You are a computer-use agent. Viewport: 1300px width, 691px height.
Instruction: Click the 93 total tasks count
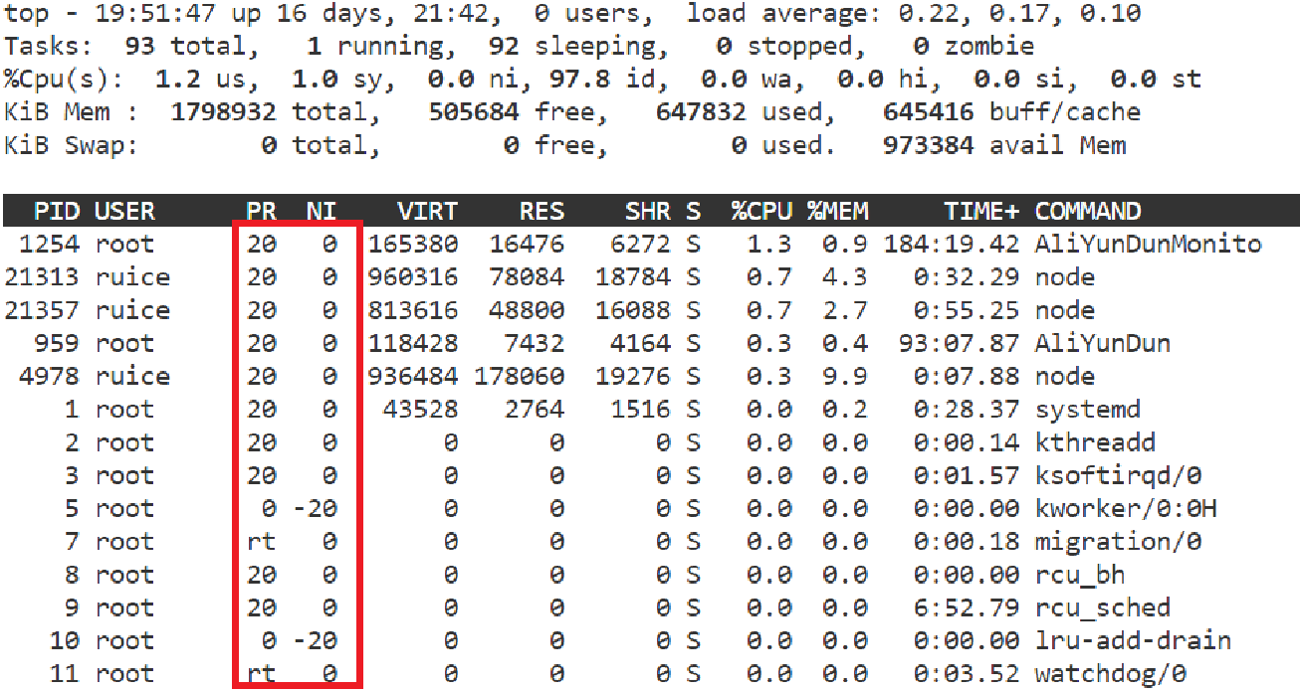pyautogui.click(x=140, y=47)
